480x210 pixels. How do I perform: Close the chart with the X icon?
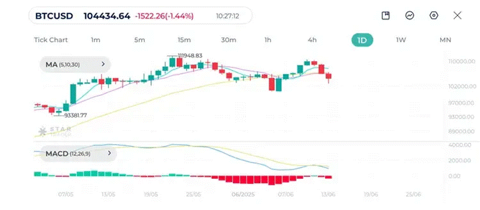pyautogui.click(x=457, y=16)
